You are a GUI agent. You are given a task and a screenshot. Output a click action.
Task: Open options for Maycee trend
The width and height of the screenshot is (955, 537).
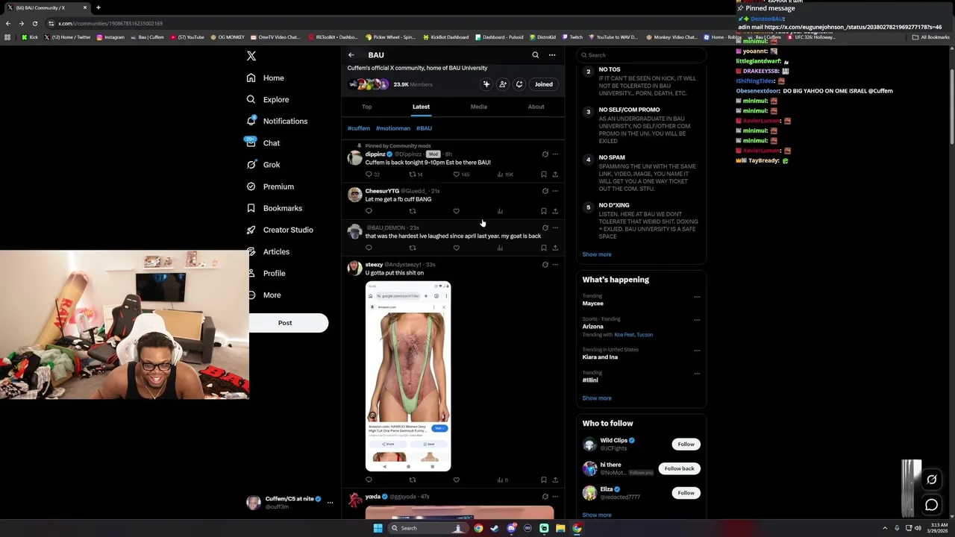pyautogui.click(x=697, y=297)
